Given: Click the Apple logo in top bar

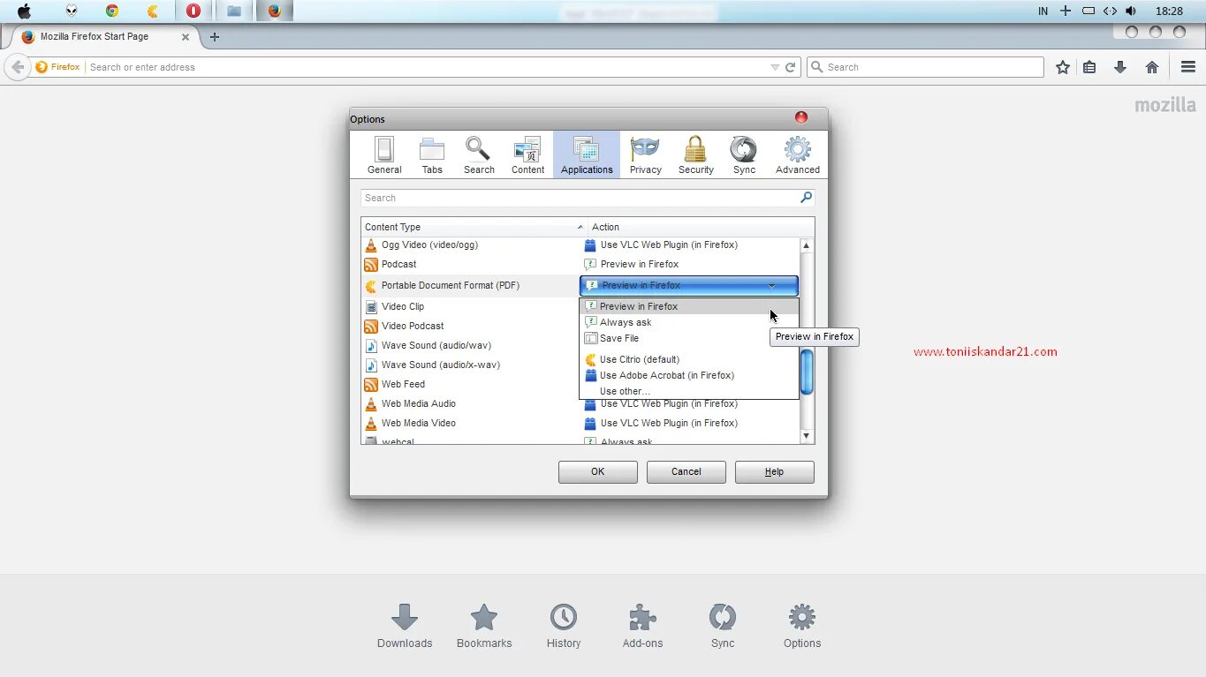Looking at the screenshot, I should (25, 11).
